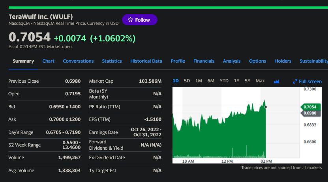
Task: Select the 1D chart range
Action: click(x=176, y=81)
